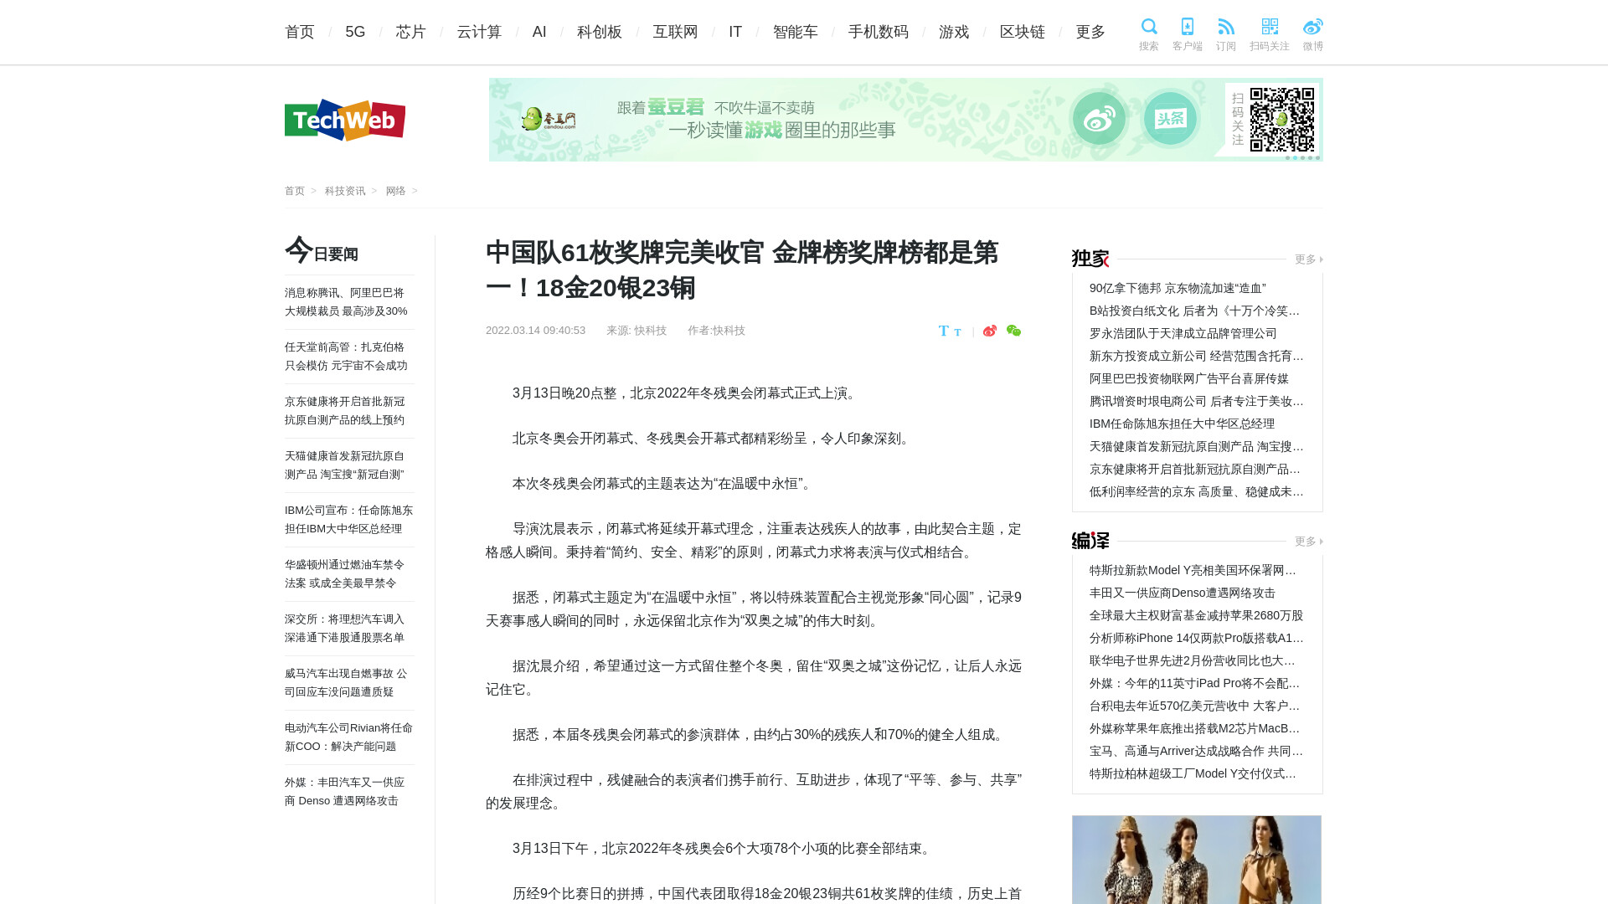Open 威马汽车出现自燃事故 news

tap(346, 683)
